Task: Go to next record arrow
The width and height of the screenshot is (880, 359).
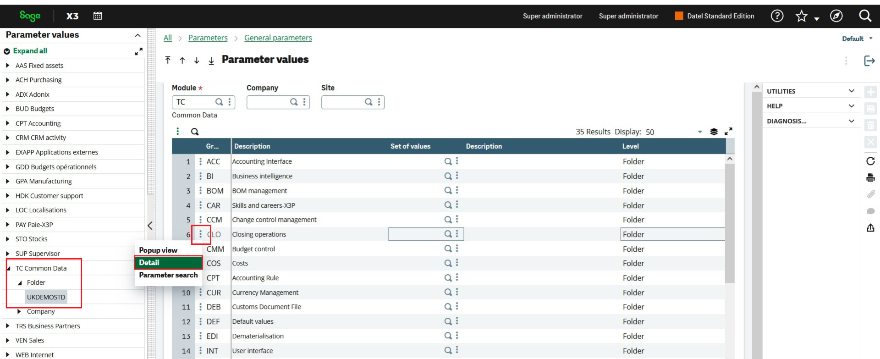Action: [x=197, y=61]
